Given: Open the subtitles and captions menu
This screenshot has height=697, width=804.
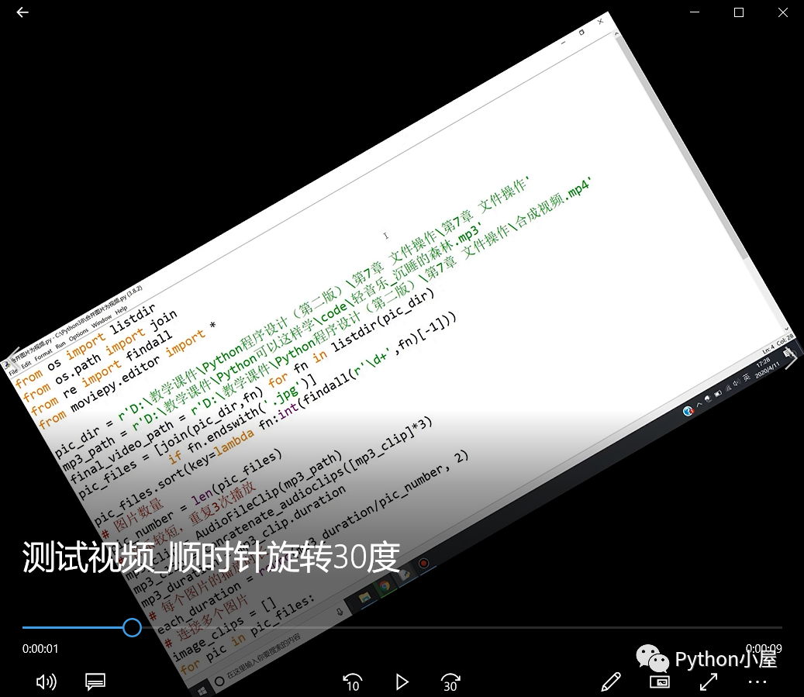Looking at the screenshot, I should 95,681.
